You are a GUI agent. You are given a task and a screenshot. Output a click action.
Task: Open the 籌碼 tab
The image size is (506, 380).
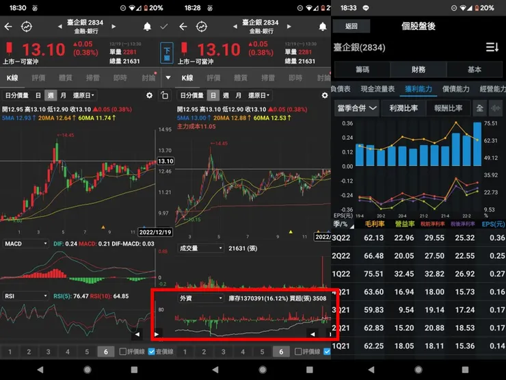pos(362,69)
